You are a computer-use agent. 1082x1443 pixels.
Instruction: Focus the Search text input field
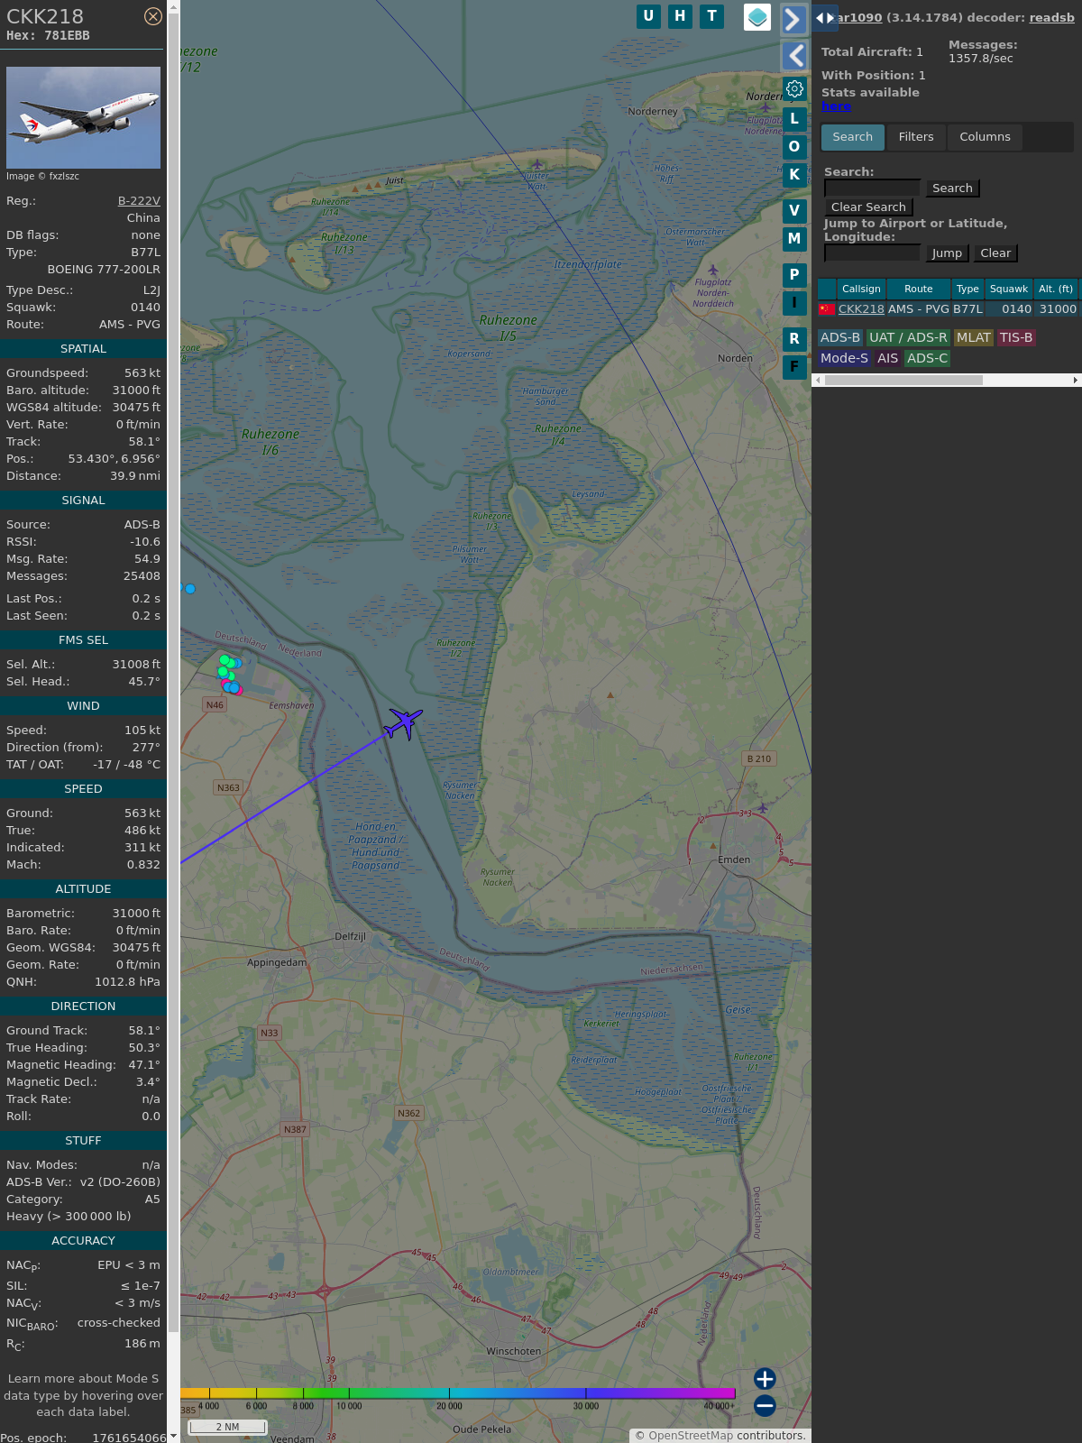pos(872,188)
